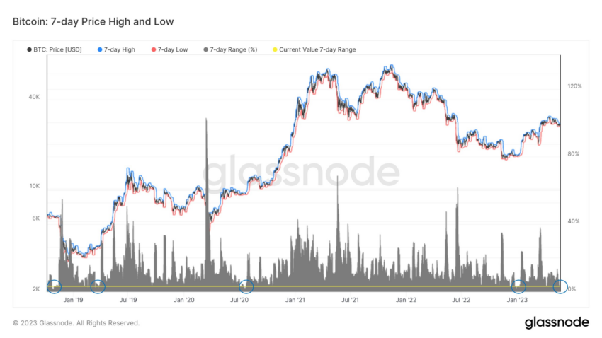Click the 80% right-axis label
602x338 pixels.
pyautogui.click(x=573, y=154)
